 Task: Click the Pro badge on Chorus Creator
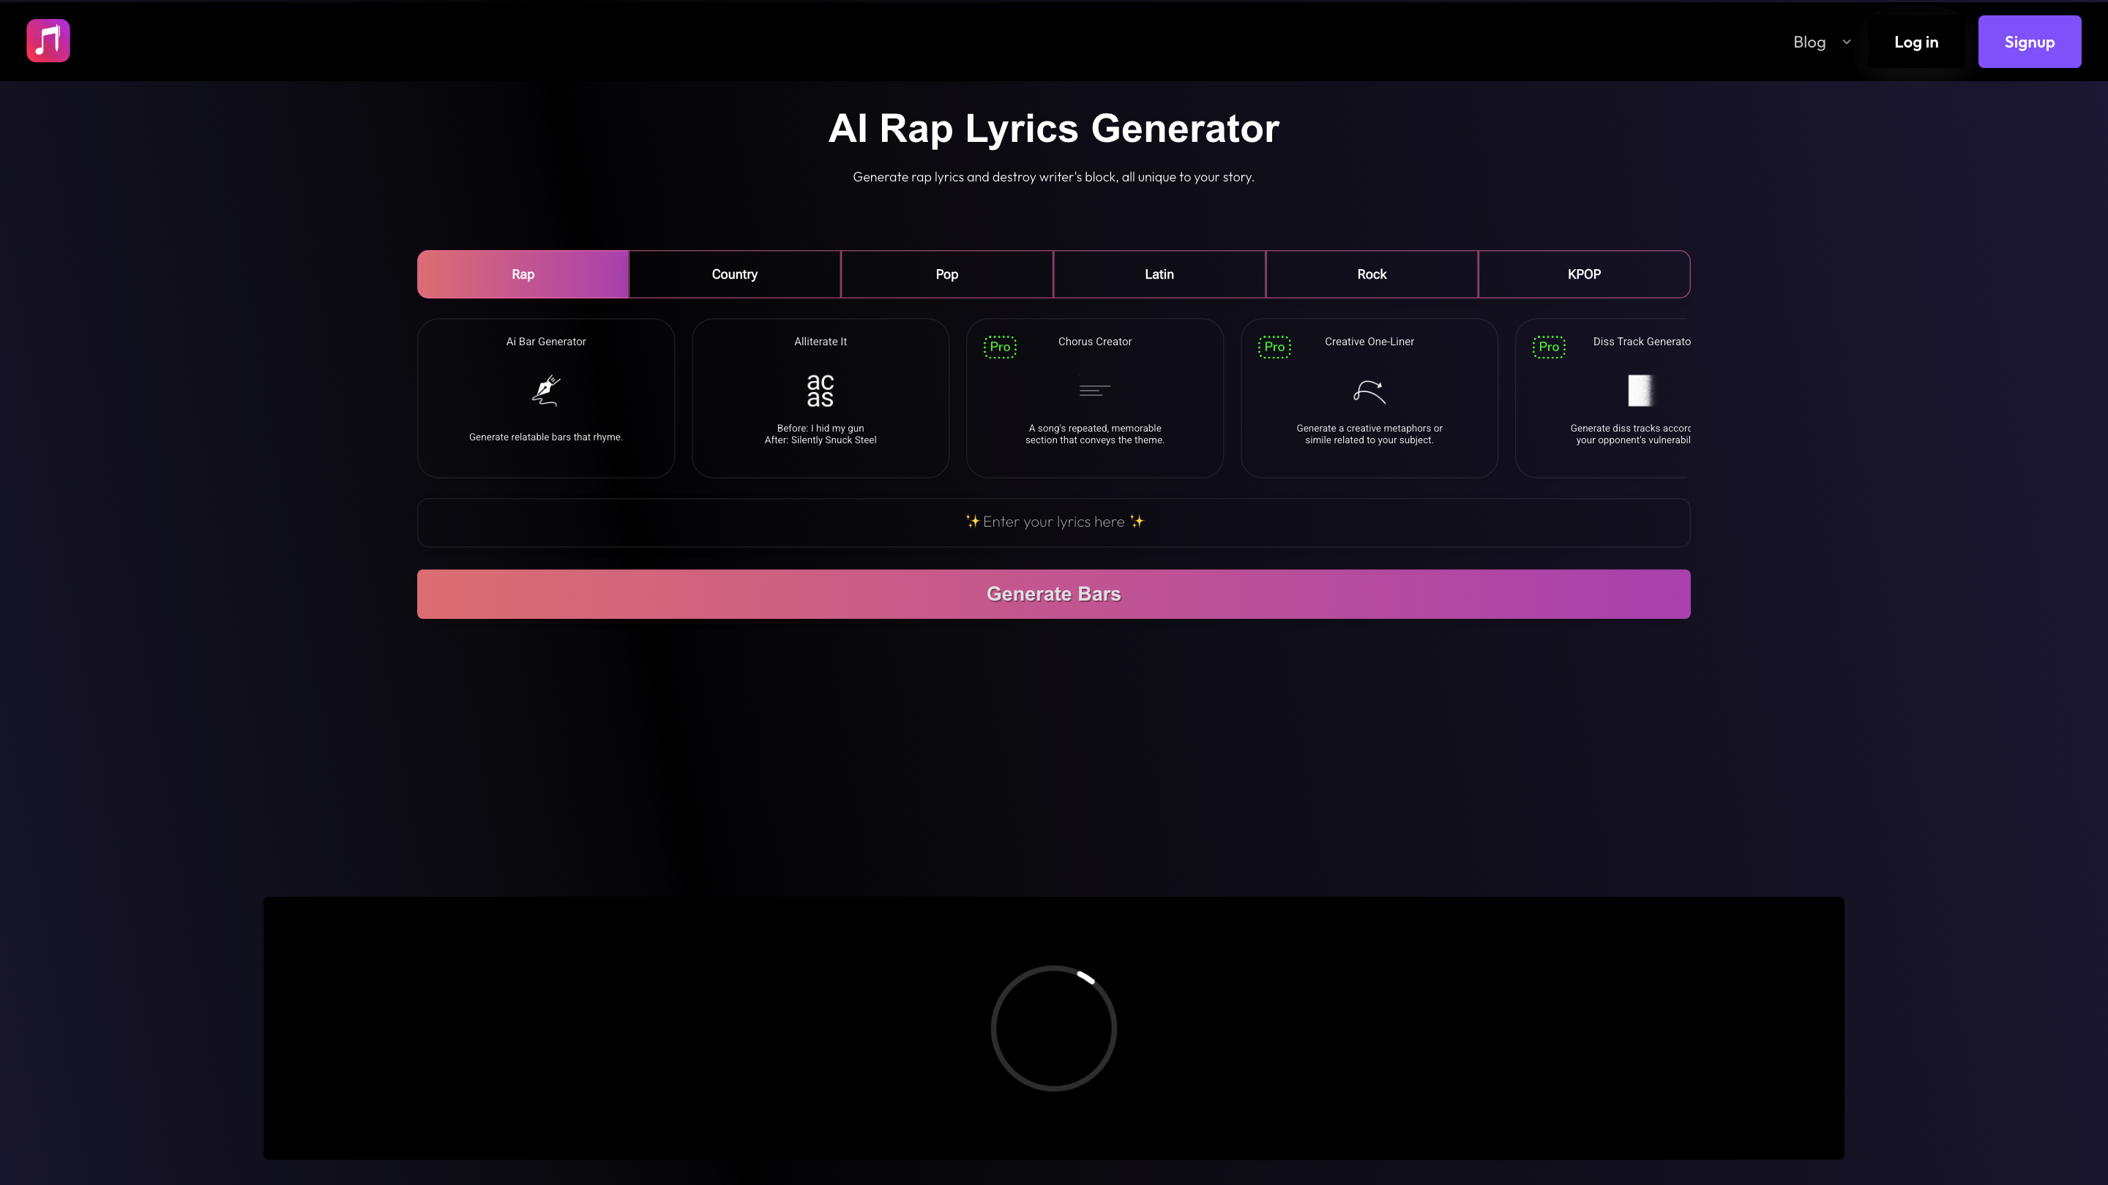click(x=1000, y=347)
